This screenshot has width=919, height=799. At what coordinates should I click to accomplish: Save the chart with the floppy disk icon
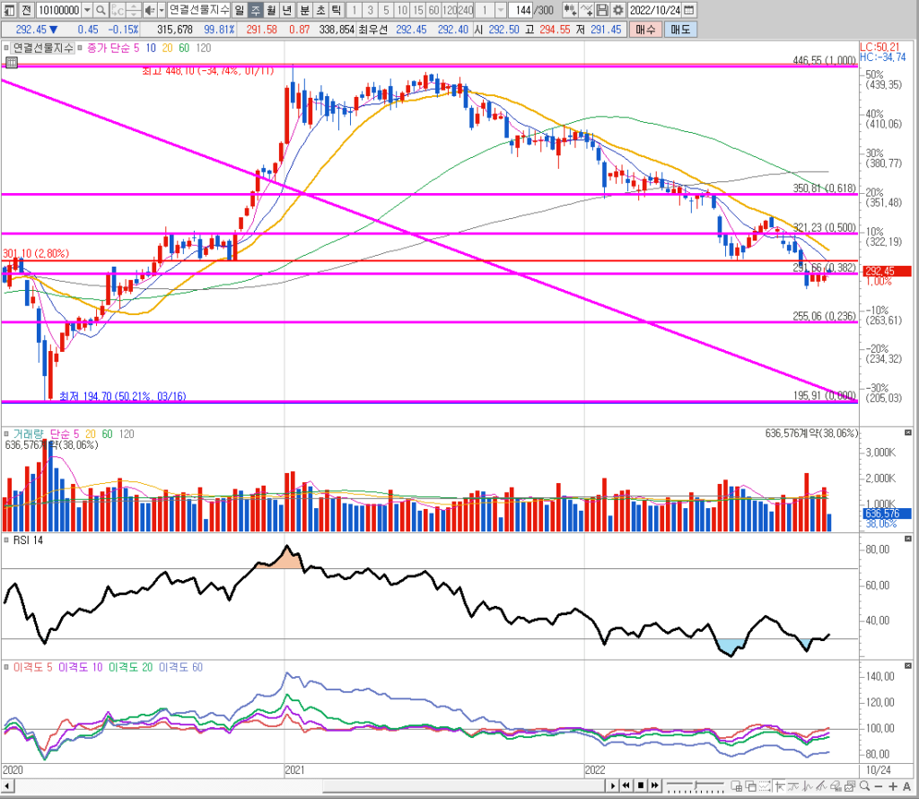coord(602,11)
